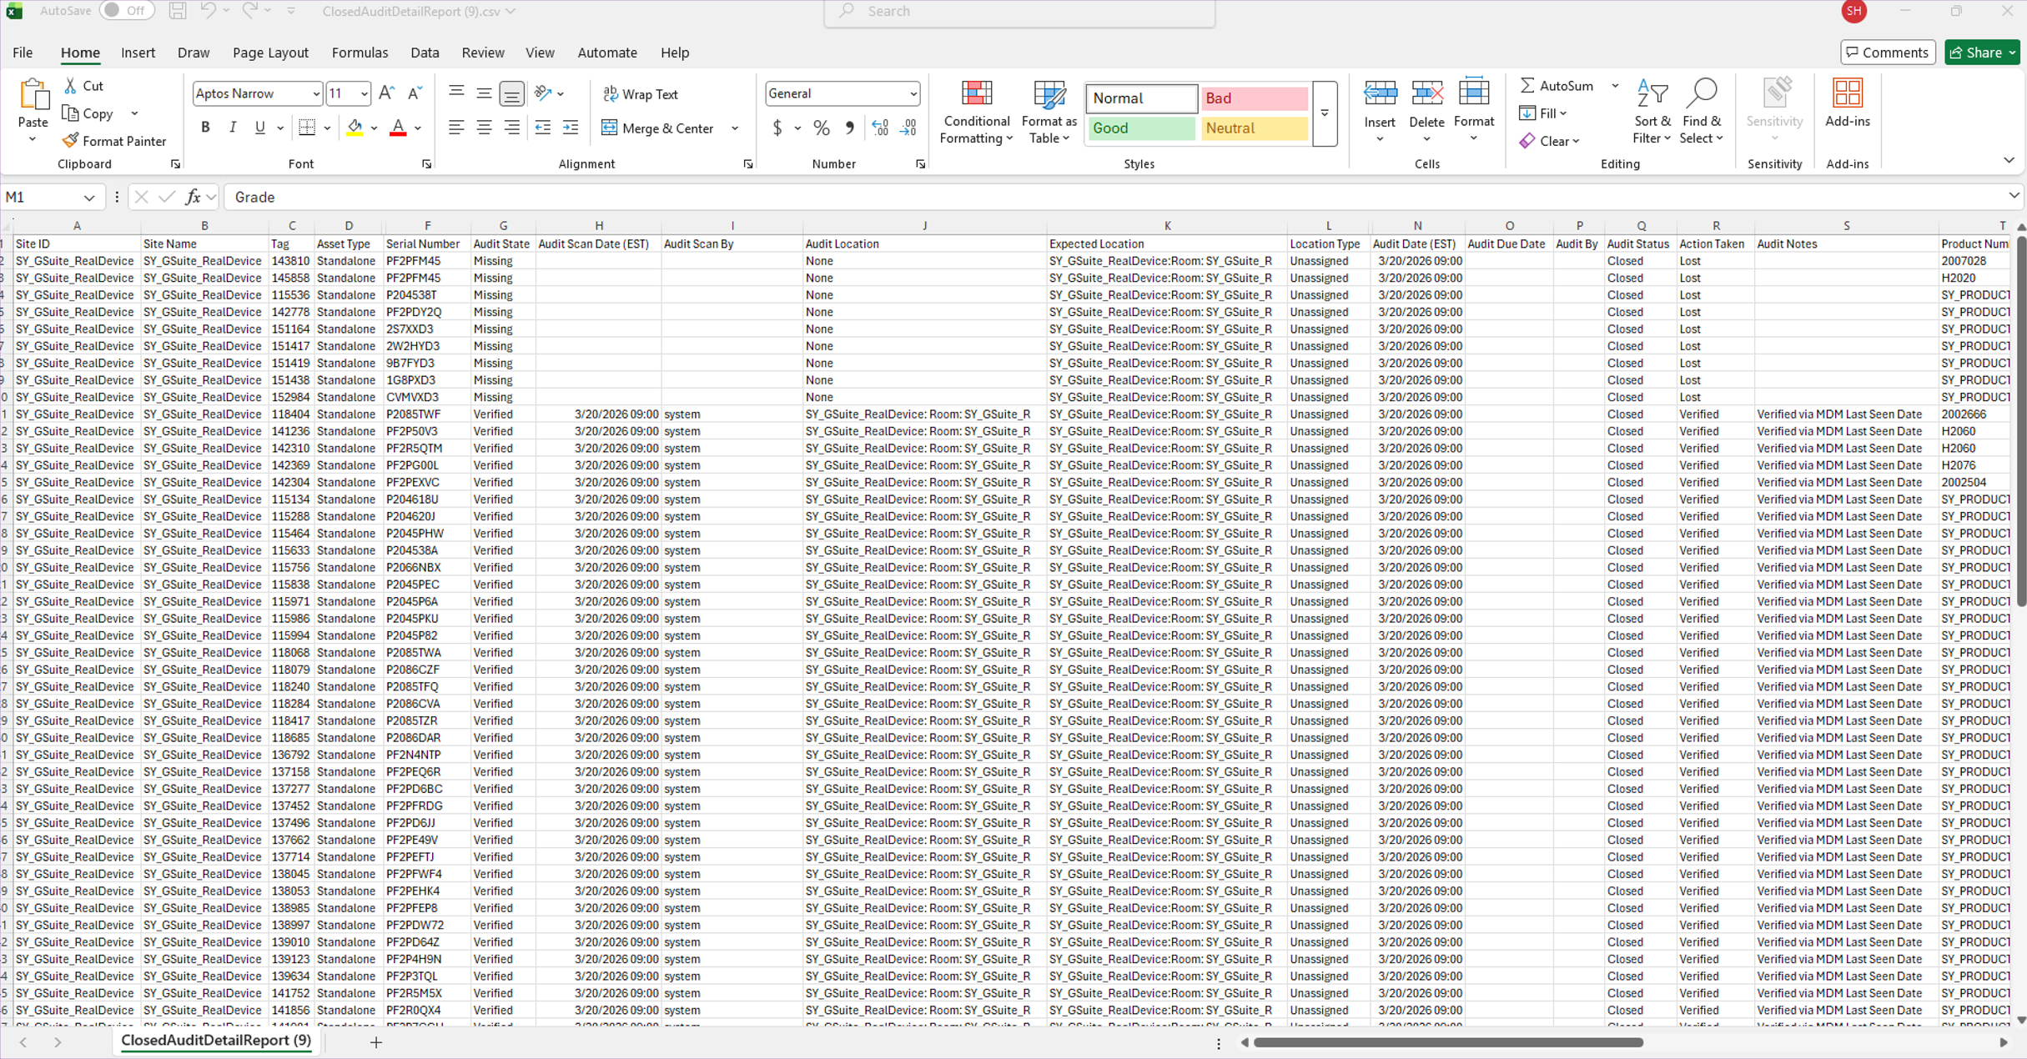This screenshot has height=1059, width=2027.
Task: Click Increase Decimal icon
Action: coord(880,128)
